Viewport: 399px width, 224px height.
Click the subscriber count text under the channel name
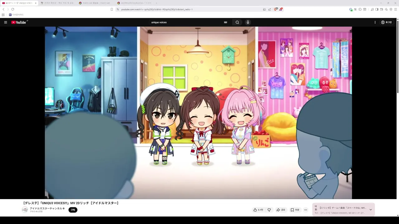click(x=36, y=212)
